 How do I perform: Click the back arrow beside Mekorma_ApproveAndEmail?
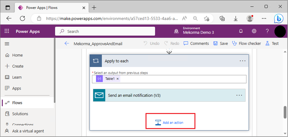tap(67, 43)
